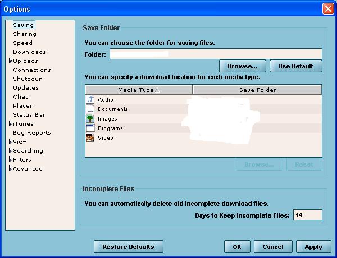Open the Speed options category

23,43
